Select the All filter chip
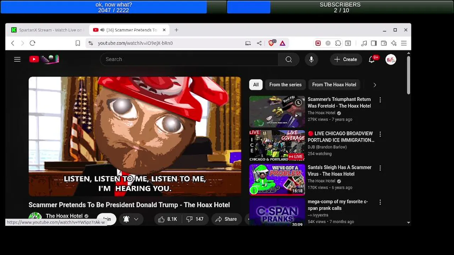 256,85
